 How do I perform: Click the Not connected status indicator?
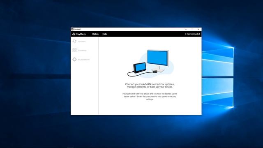click(192, 34)
